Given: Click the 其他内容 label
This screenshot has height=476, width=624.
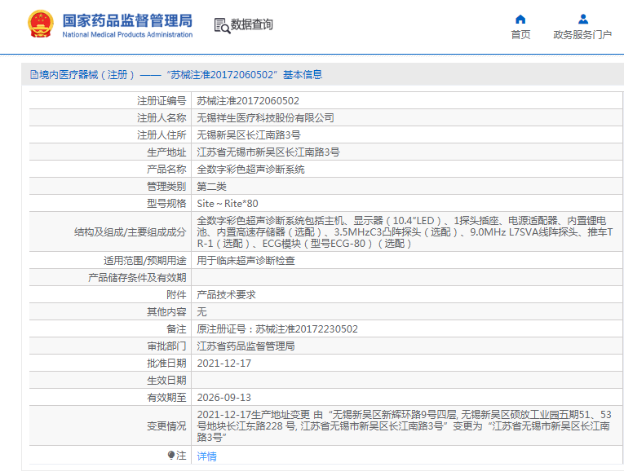Looking at the screenshot, I should (x=166, y=312).
